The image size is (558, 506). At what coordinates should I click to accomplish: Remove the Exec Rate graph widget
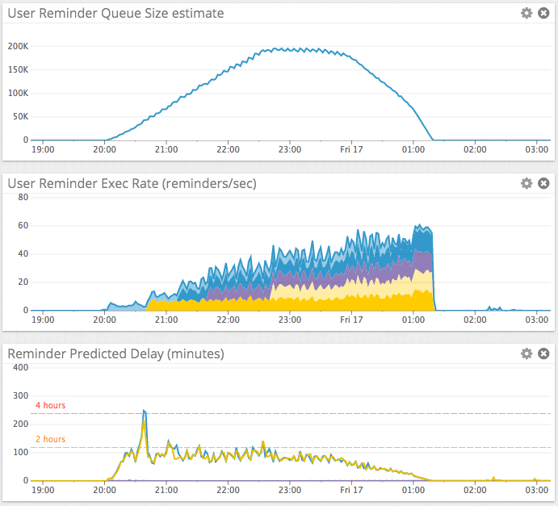[x=543, y=183]
